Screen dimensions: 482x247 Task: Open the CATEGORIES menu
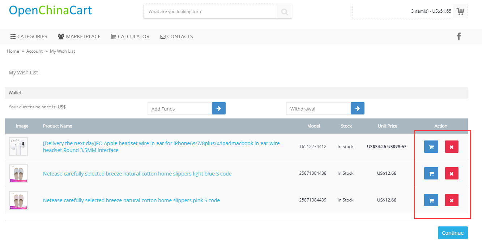pos(29,36)
